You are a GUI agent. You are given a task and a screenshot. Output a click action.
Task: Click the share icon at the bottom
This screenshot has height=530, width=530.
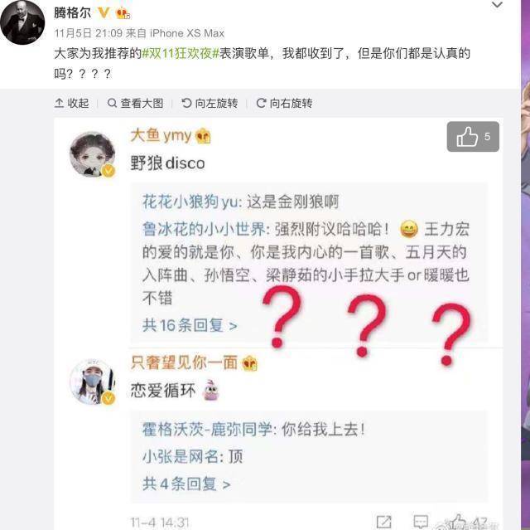tap(383, 522)
